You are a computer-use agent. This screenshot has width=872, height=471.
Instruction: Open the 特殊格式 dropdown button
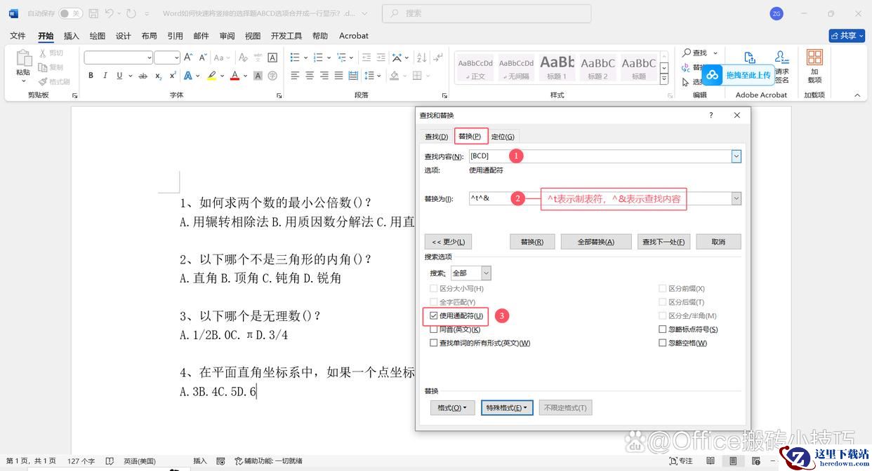[507, 407]
